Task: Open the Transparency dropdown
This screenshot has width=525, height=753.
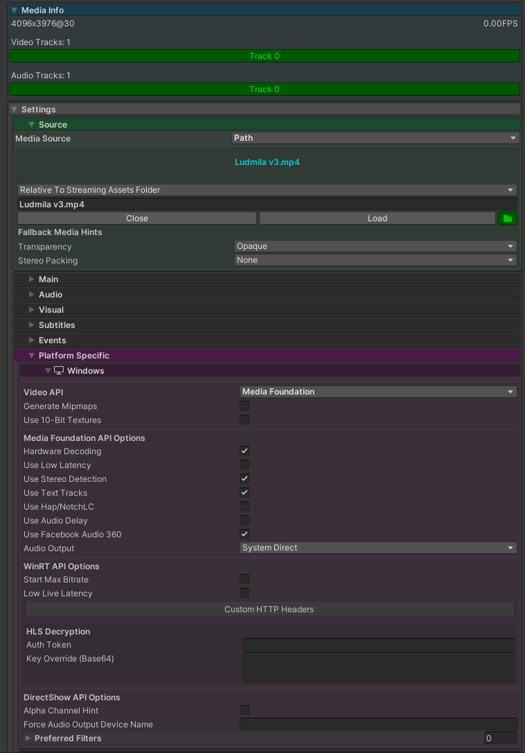Action: (375, 245)
